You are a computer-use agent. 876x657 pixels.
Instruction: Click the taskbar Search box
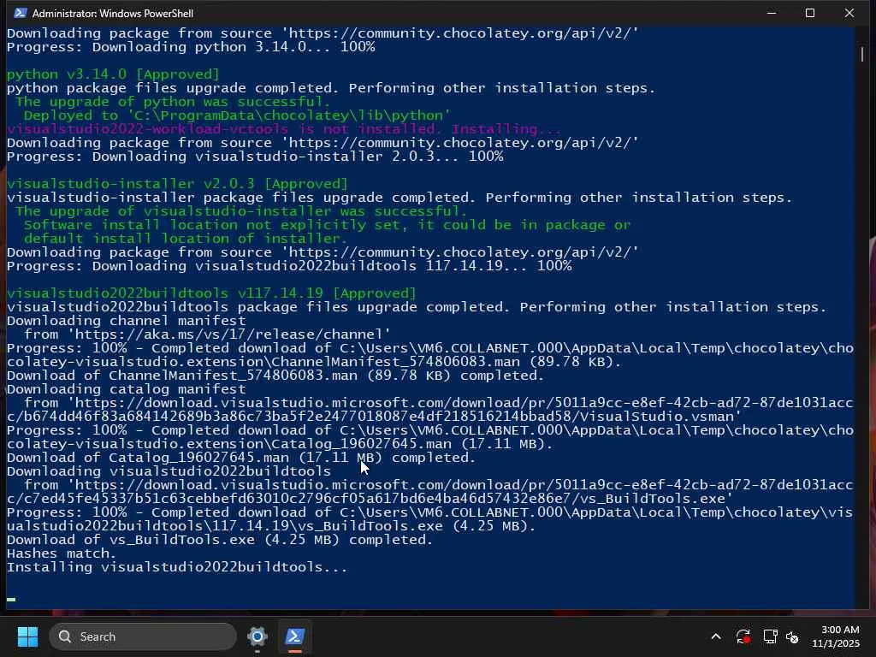click(x=143, y=636)
